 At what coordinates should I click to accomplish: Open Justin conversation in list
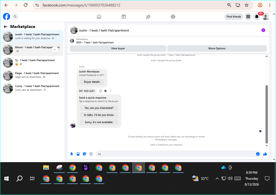coord(32,37)
